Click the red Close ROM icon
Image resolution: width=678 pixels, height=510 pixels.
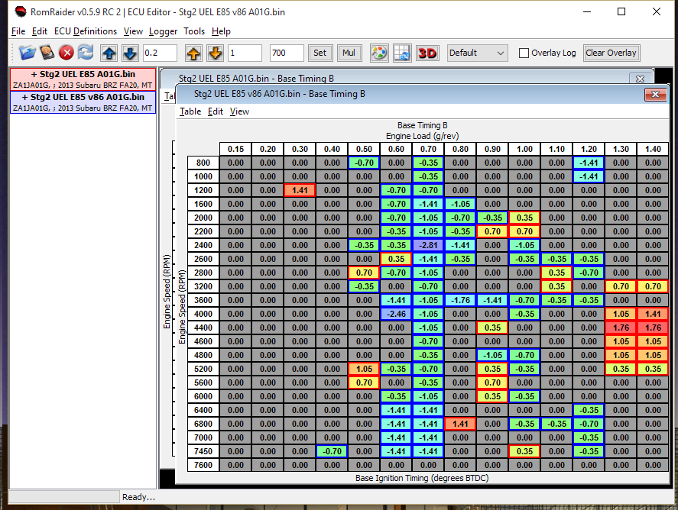[67, 53]
